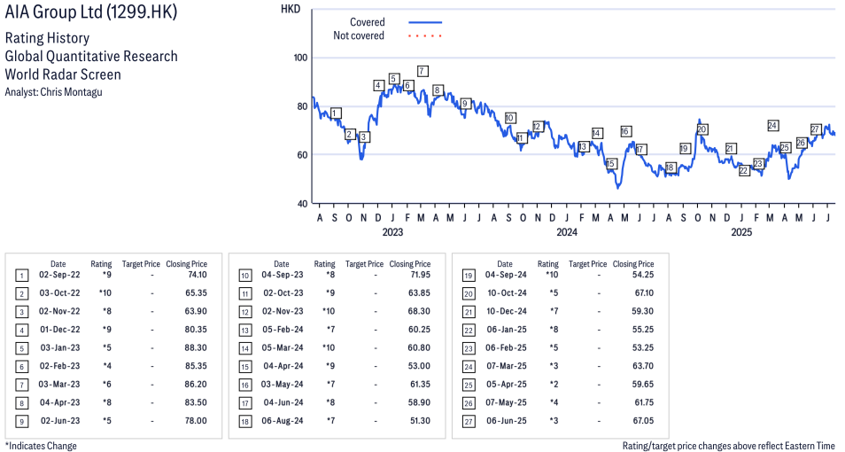This screenshot has width=845, height=452.
Task: Select chart marker 25 on the line
Action: click(785, 147)
